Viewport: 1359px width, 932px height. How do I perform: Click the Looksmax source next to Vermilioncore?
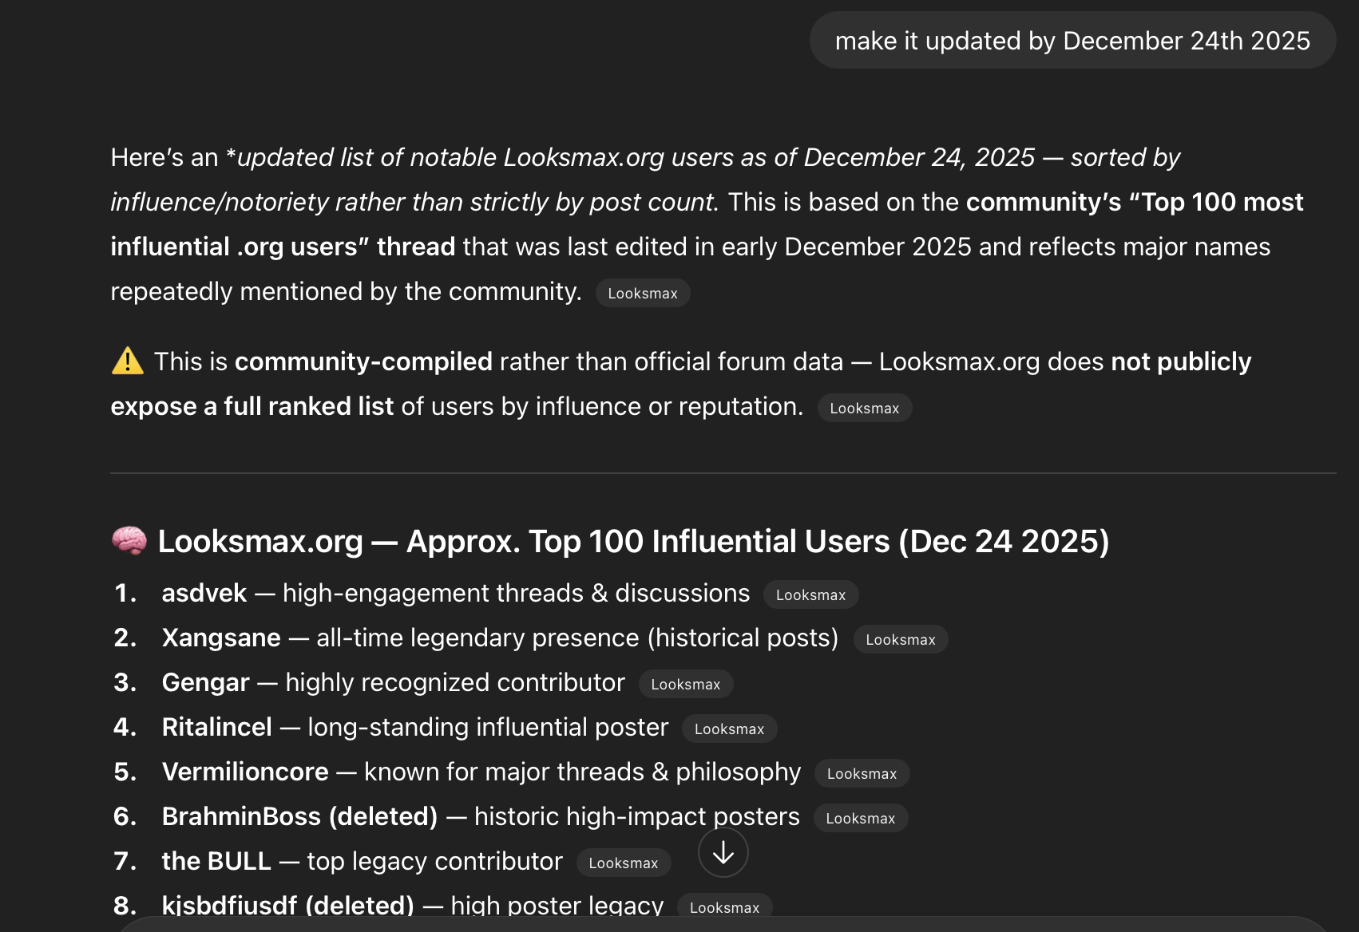pos(861,773)
